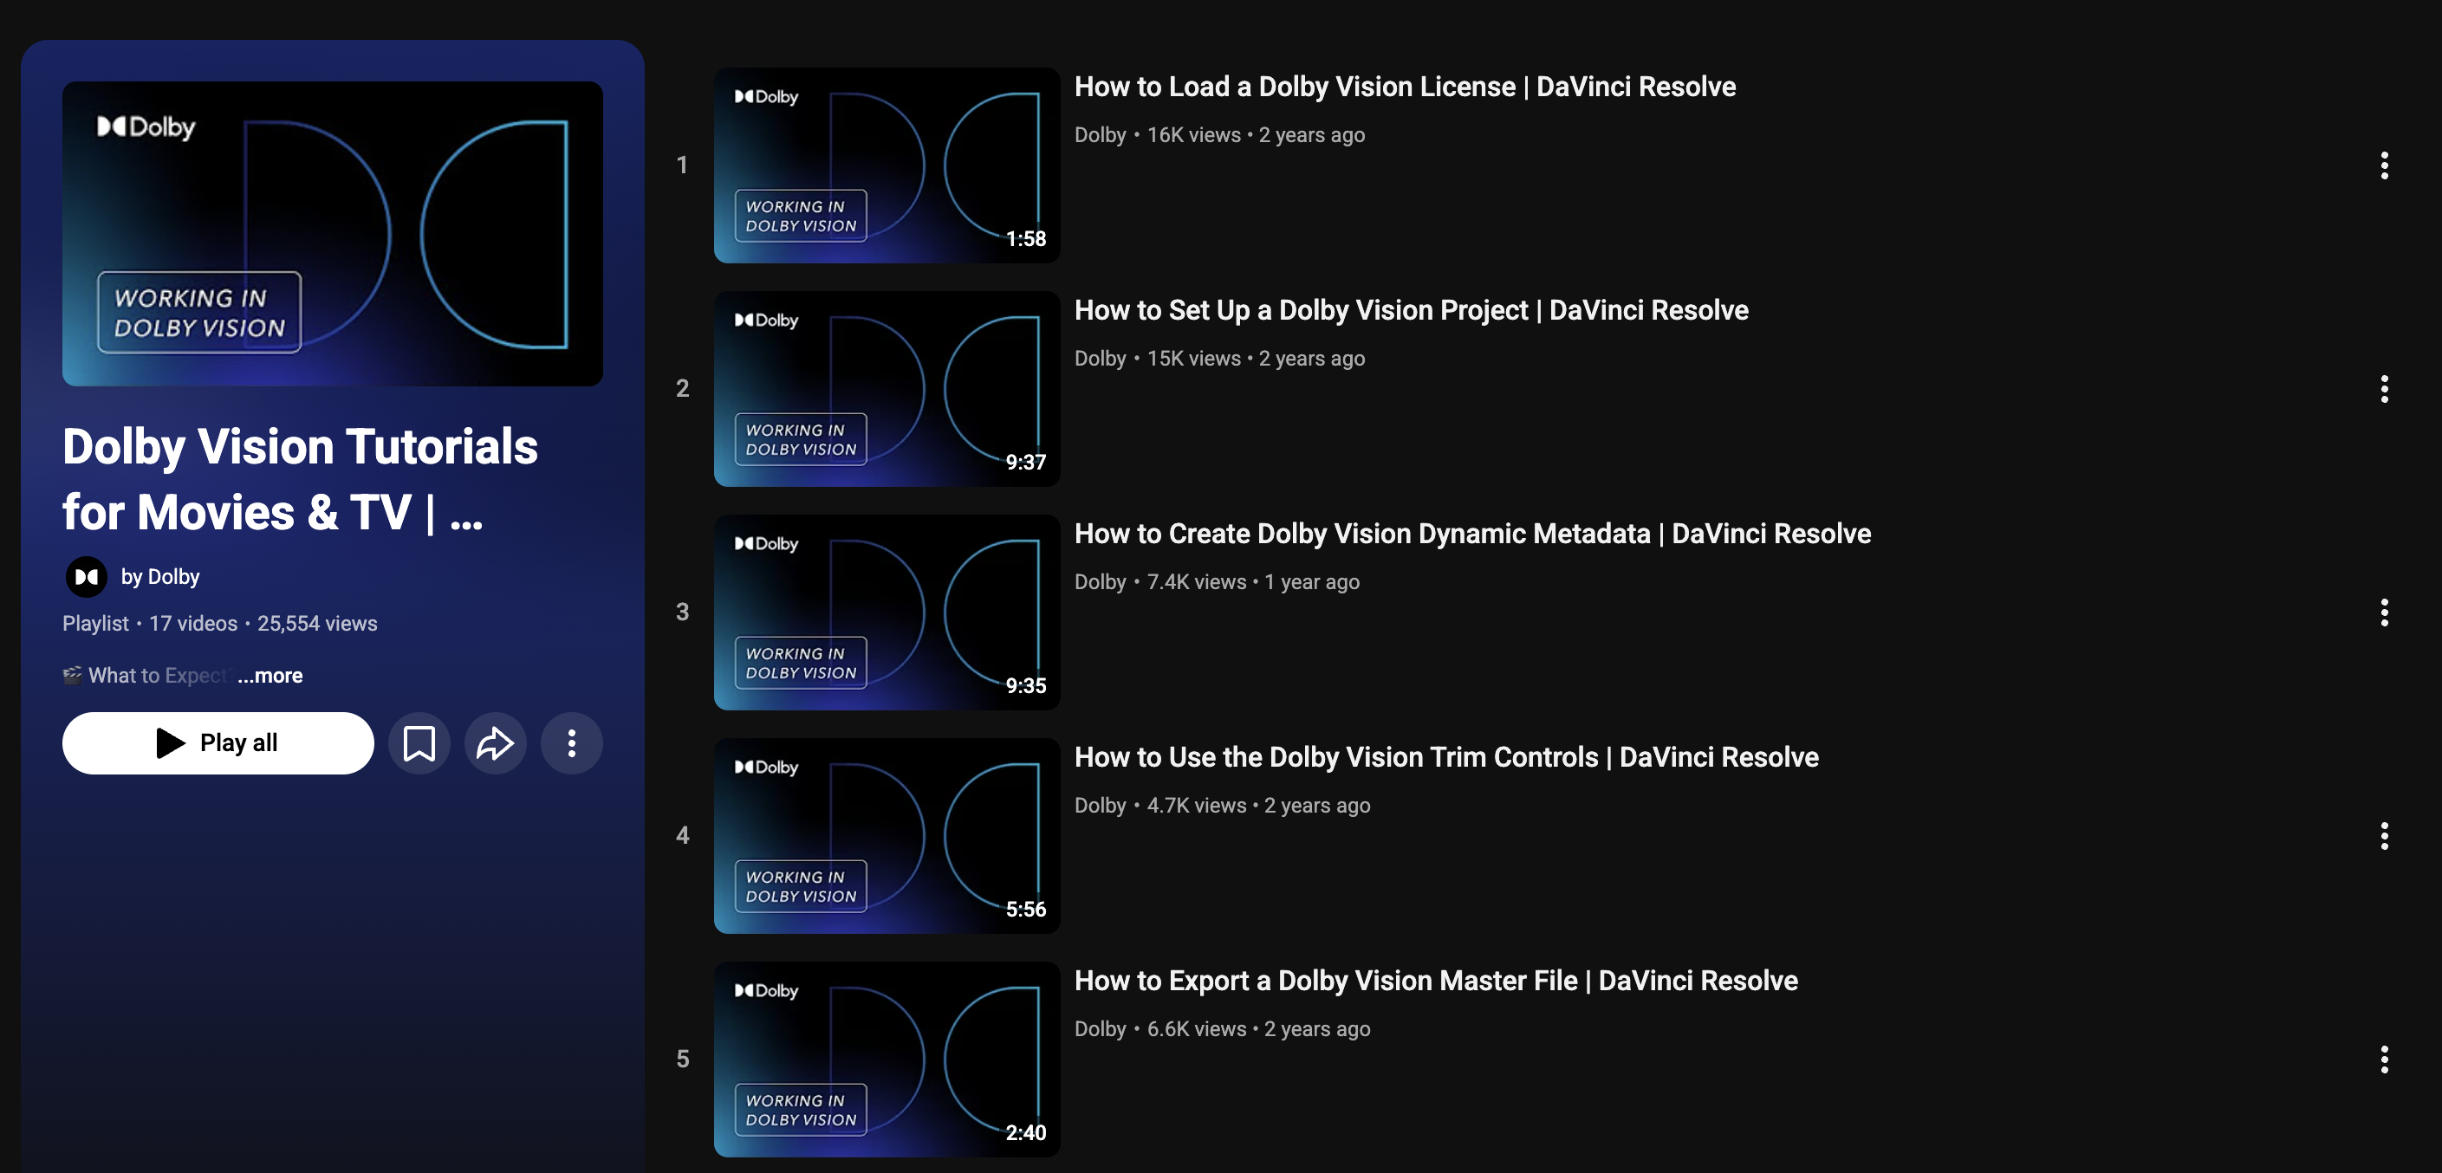The image size is (2442, 1173).
Task: Open the options menu for the Export Master File video
Action: click(2383, 1060)
